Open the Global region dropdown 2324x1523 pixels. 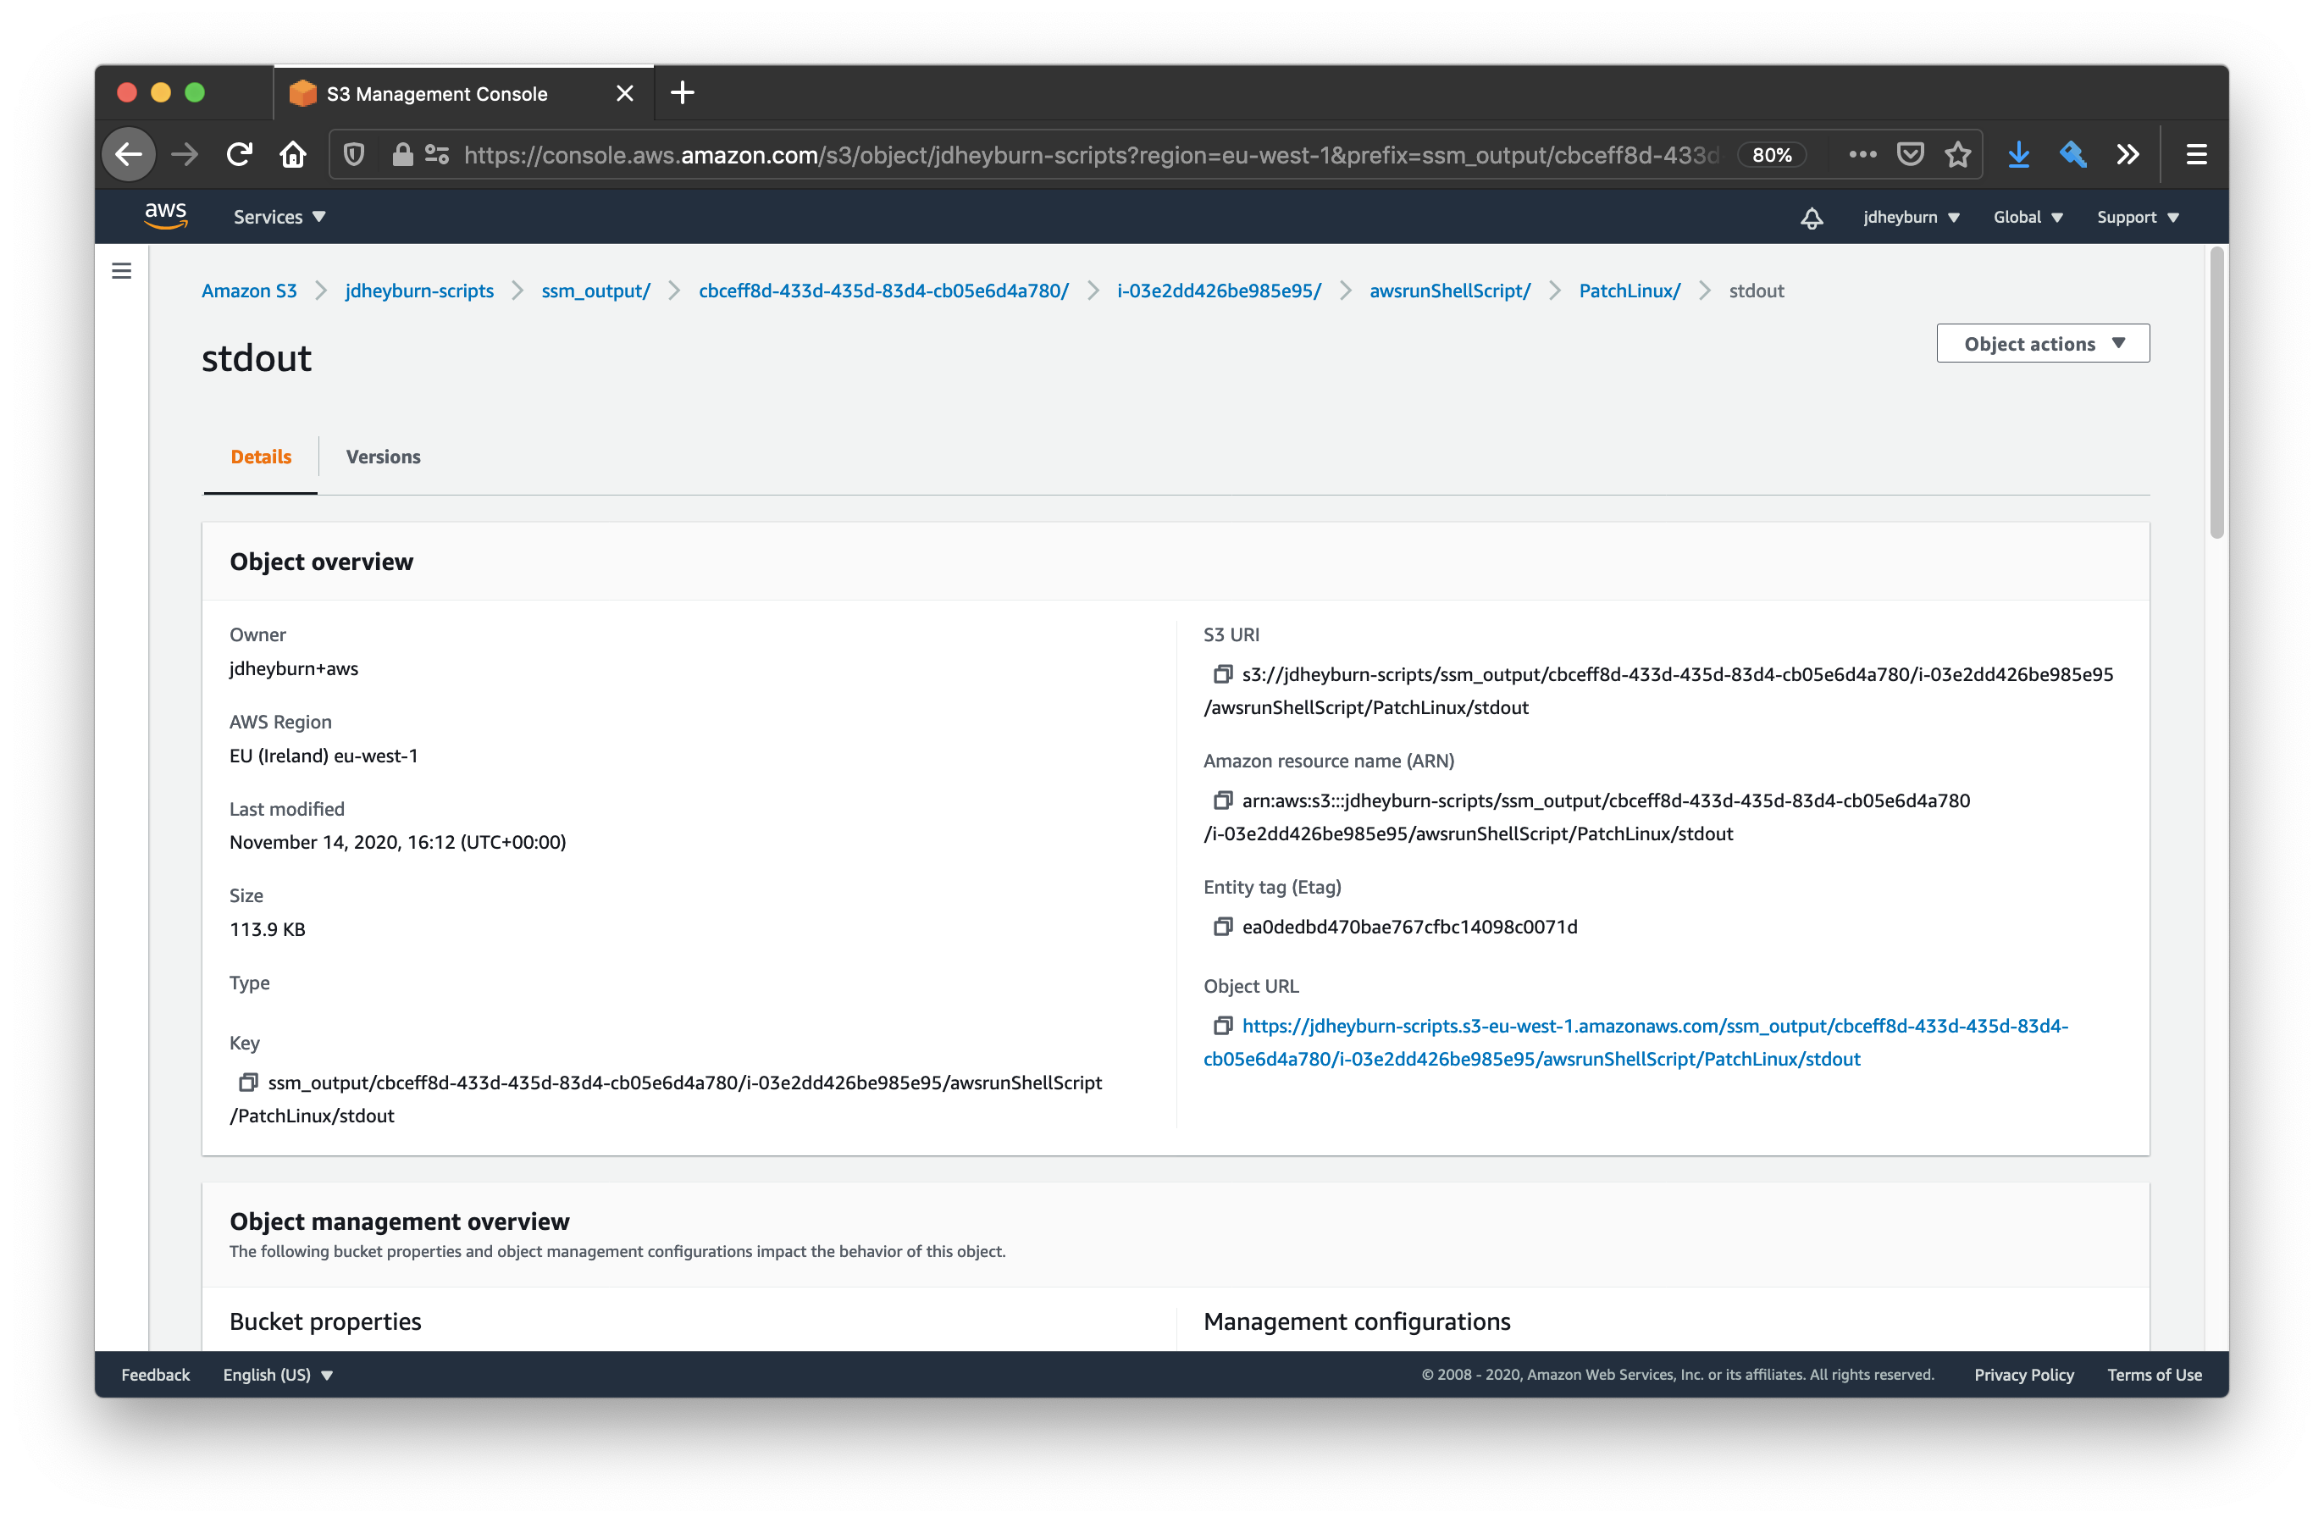click(x=2028, y=217)
